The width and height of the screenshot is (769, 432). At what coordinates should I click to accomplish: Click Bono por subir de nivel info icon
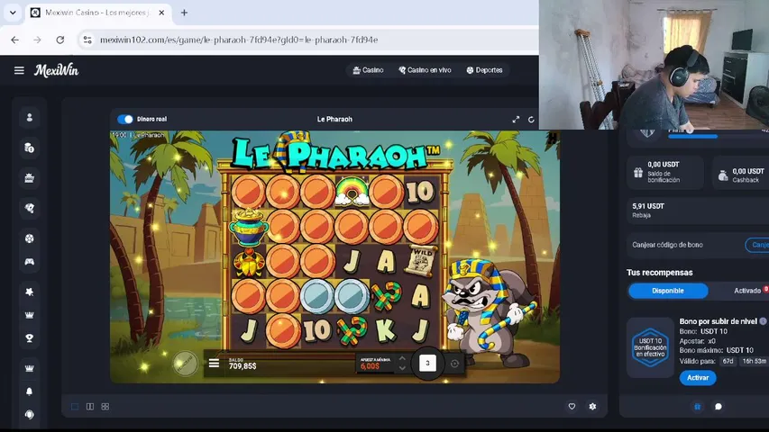pyautogui.click(x=763, y=321)
